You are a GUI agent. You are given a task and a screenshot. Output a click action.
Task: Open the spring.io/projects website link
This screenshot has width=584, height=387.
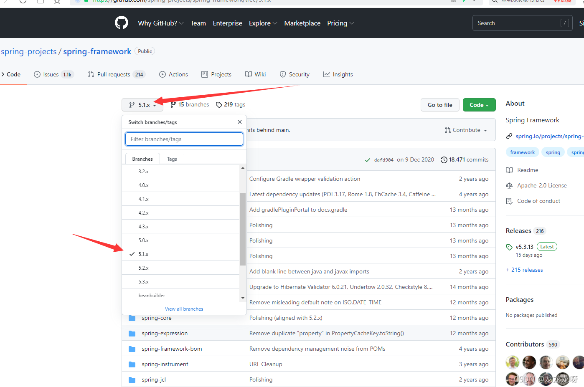pos(549,136)
